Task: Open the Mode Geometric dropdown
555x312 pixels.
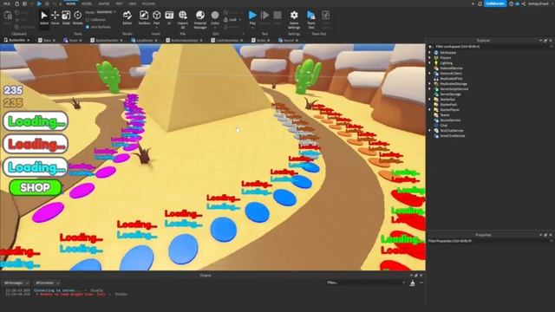Action: point(106,12)
